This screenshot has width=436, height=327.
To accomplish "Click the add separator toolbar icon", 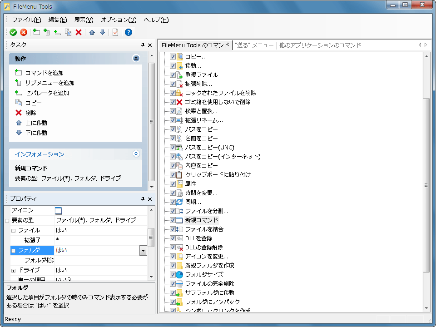I will point(57,32).
